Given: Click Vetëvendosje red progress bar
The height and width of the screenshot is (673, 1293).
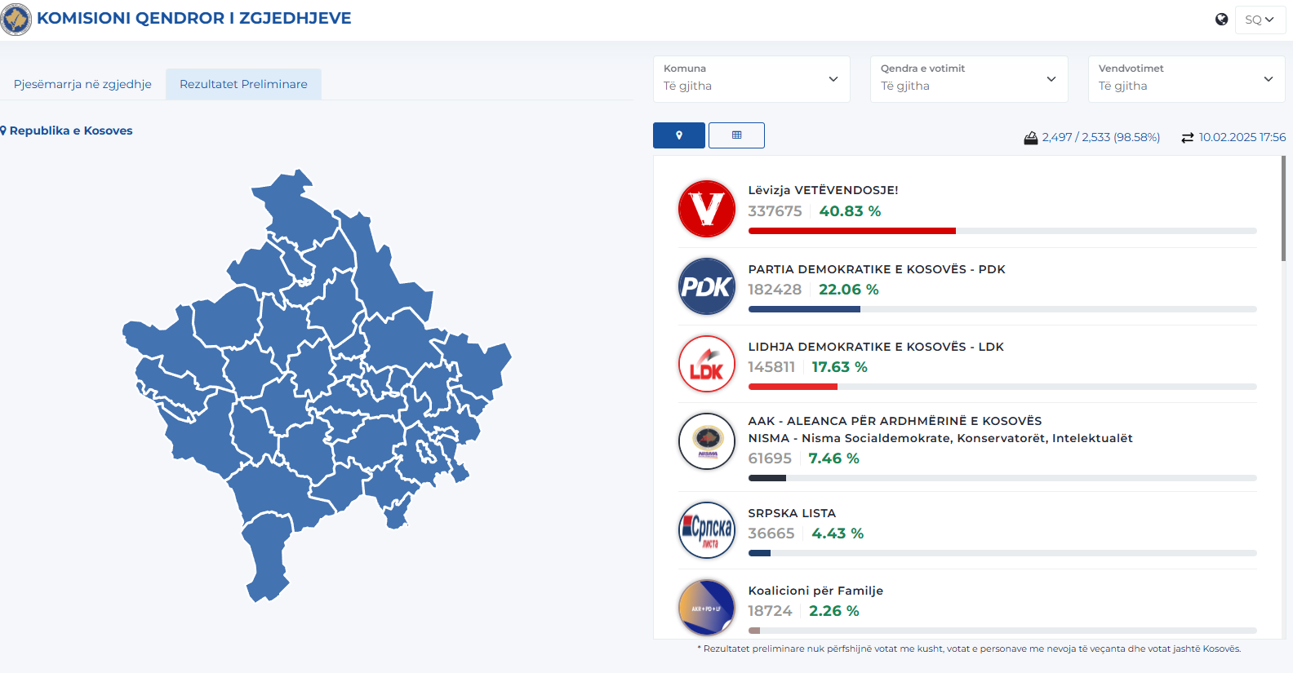Looking at the screenshot, I should coord(851,231).
